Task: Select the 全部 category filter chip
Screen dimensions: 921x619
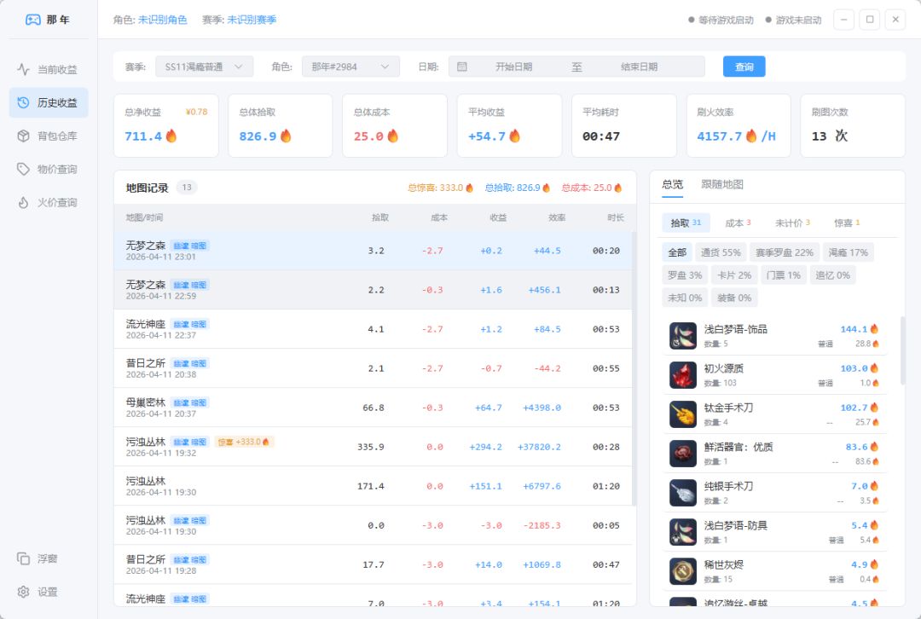Action: (x=676, y=252)
